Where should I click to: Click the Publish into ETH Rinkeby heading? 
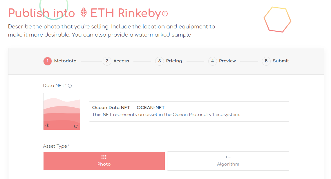point(88,13)
